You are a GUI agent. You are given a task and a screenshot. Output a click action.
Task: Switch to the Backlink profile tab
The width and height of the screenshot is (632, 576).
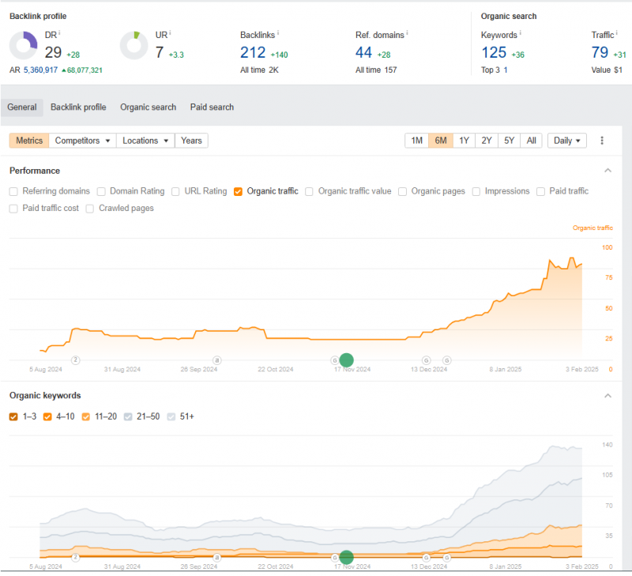[78, 107]
